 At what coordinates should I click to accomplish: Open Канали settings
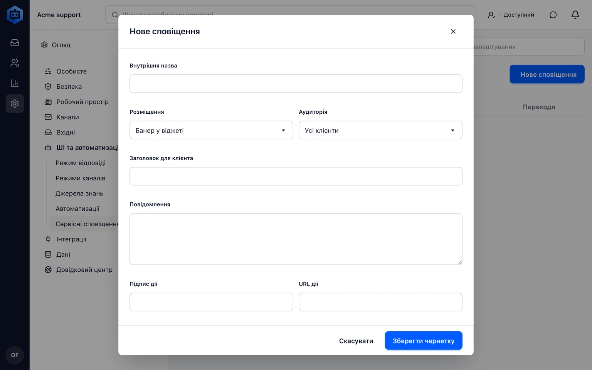pyautogui.click(x=67, y=117)
